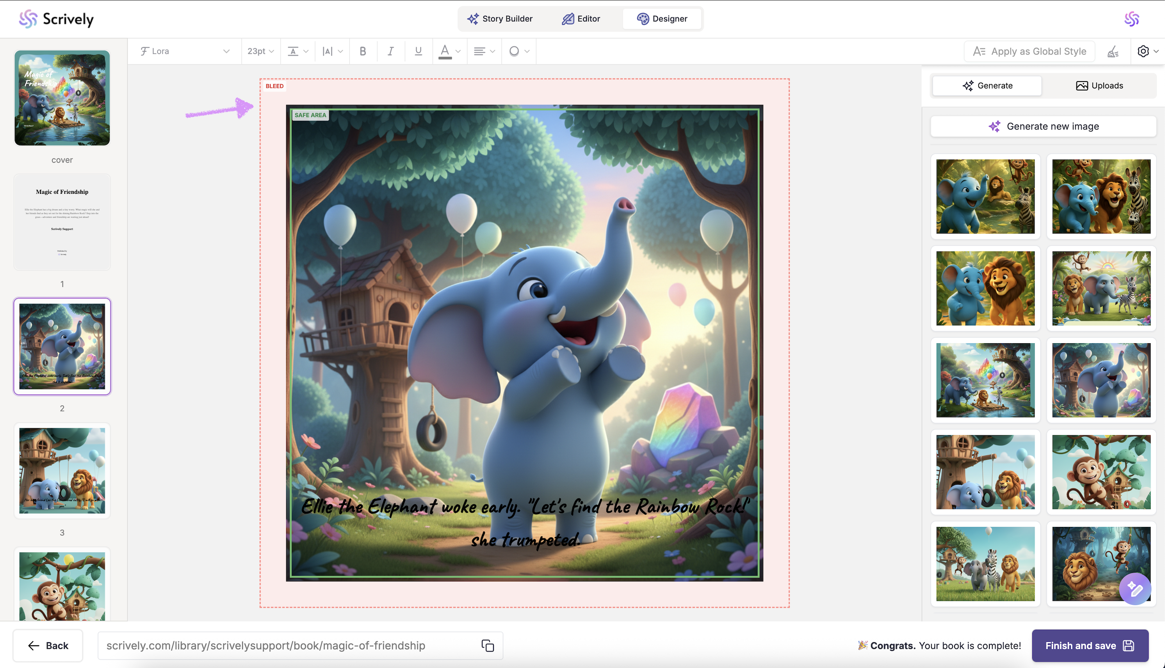Switch to the Story Builder tab
Image resolution: width=1165 pixels, height=668 pixels.
click(500, 19)
